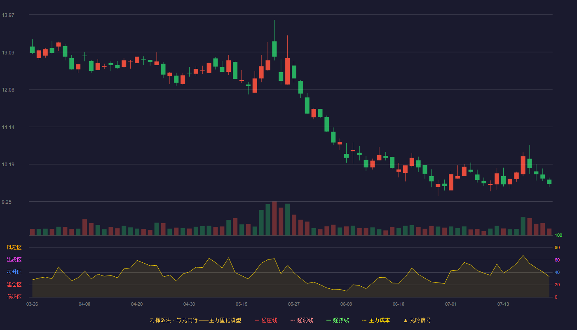The width and height of the screenshot is (577, 330).
Task: Click the 出货区 zone label
Action: pyautogui.click(x=14, y=260)
